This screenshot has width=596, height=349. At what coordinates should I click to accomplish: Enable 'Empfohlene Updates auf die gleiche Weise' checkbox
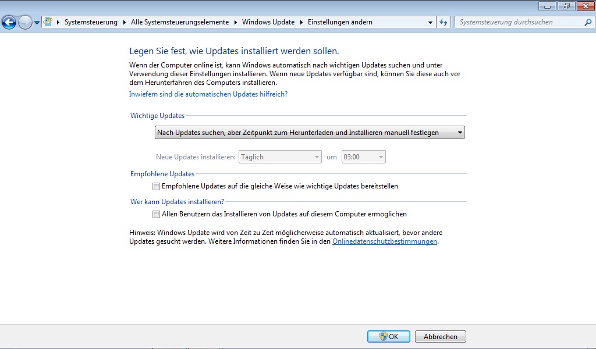[156, 187]
